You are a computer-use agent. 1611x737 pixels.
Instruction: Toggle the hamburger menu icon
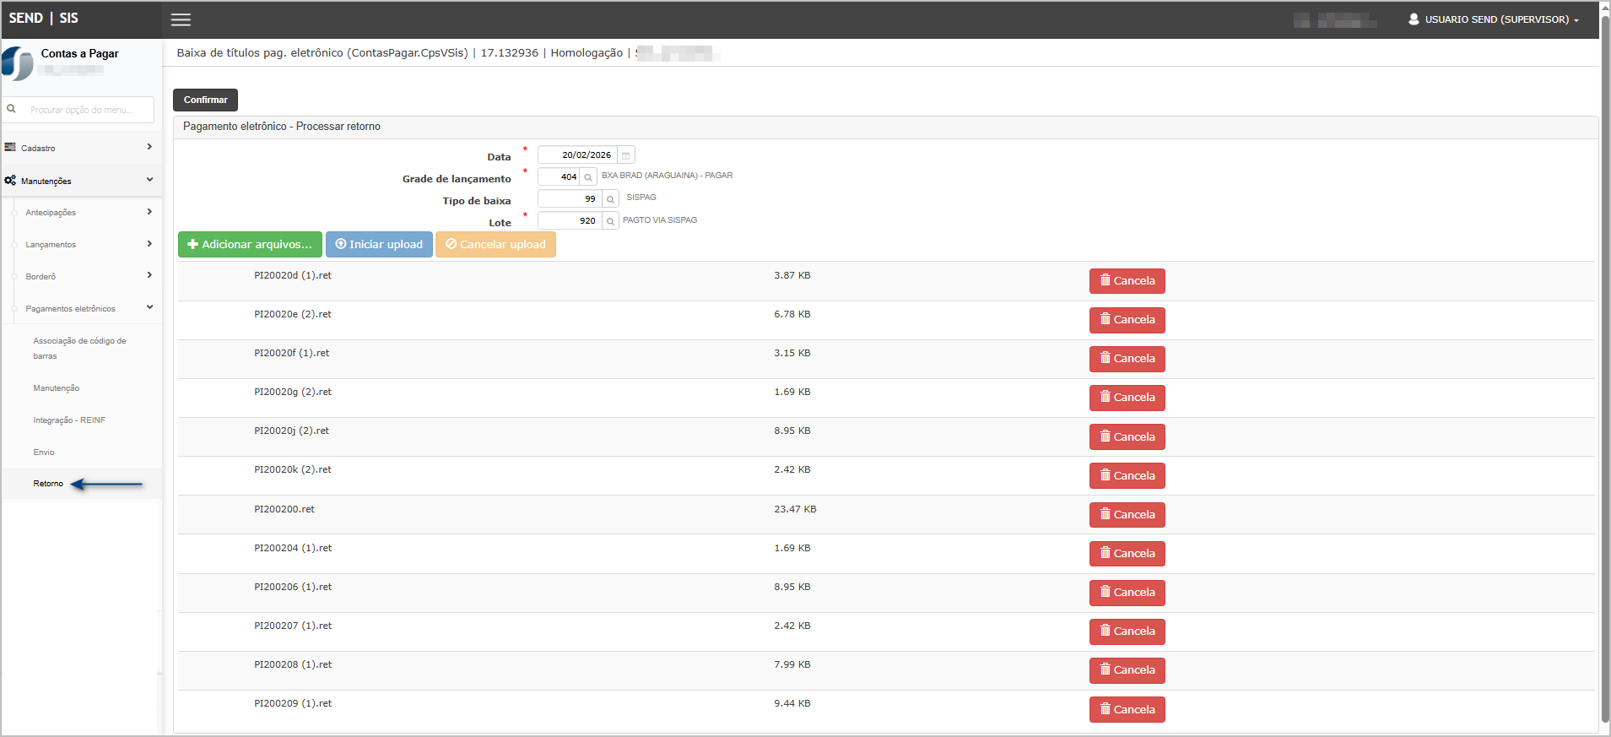coord(181,19)
